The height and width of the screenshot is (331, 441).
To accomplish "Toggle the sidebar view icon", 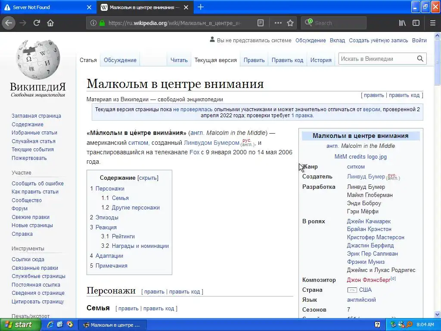I will click(x=416, y=23).
